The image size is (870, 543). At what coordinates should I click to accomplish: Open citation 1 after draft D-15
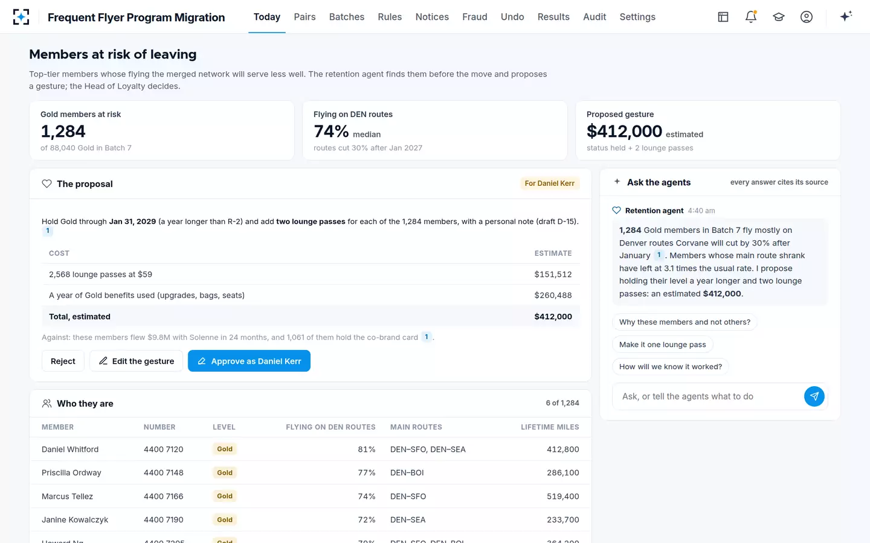pyautogui.click(x=48, y=231)
